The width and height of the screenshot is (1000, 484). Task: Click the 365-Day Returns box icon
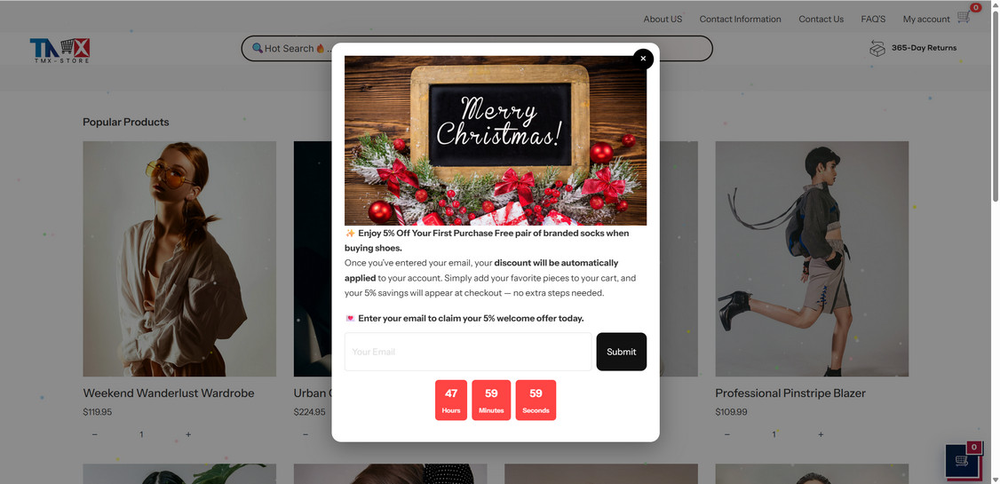tap(877, 48)
